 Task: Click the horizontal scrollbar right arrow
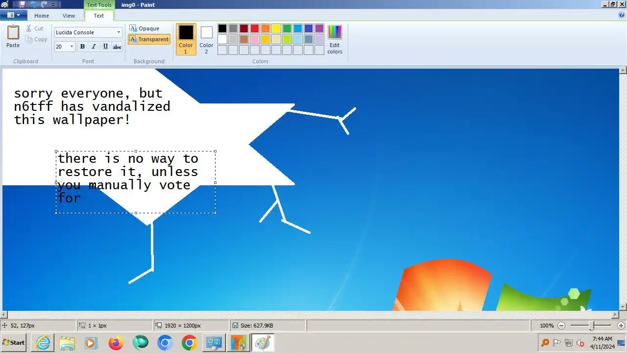coord(616,314)
